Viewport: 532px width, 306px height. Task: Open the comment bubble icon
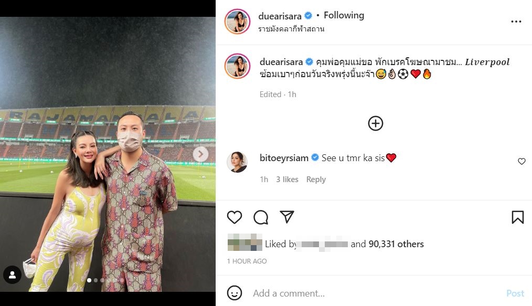(261, 217)
